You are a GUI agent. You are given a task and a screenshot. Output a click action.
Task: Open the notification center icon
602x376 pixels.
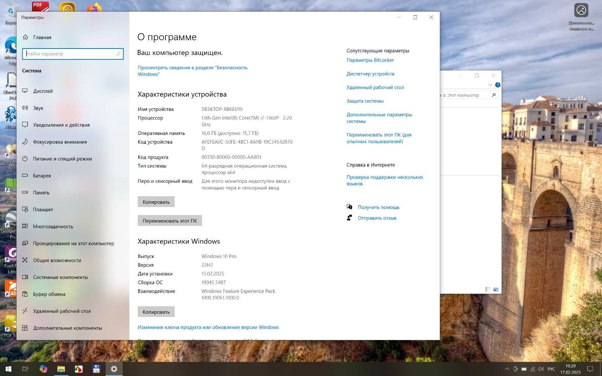click(590, 369)
